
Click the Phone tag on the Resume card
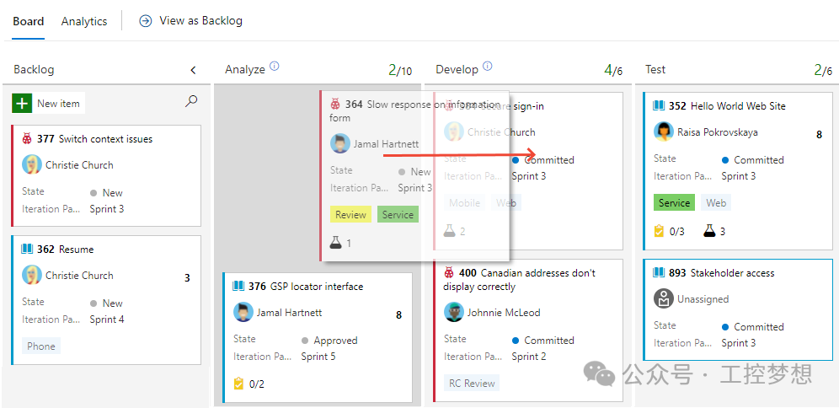41,346
